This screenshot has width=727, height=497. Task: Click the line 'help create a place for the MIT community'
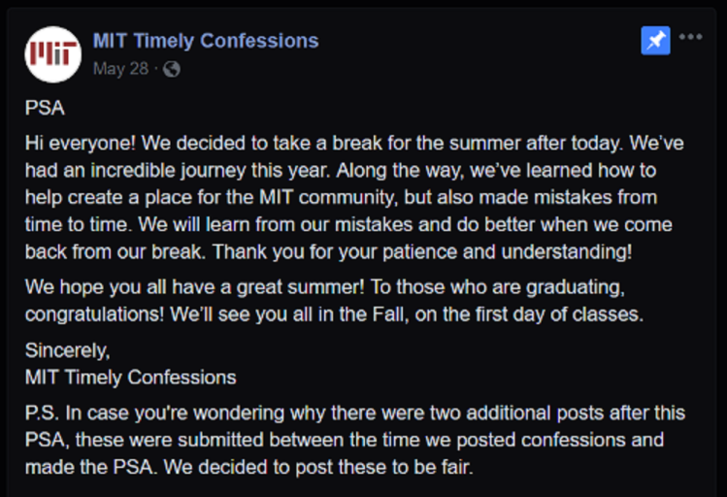[341, 197]
